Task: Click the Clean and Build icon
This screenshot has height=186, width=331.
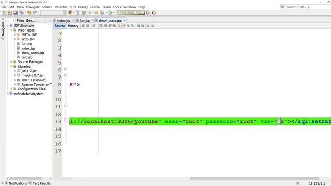Action: click(84, 13)
